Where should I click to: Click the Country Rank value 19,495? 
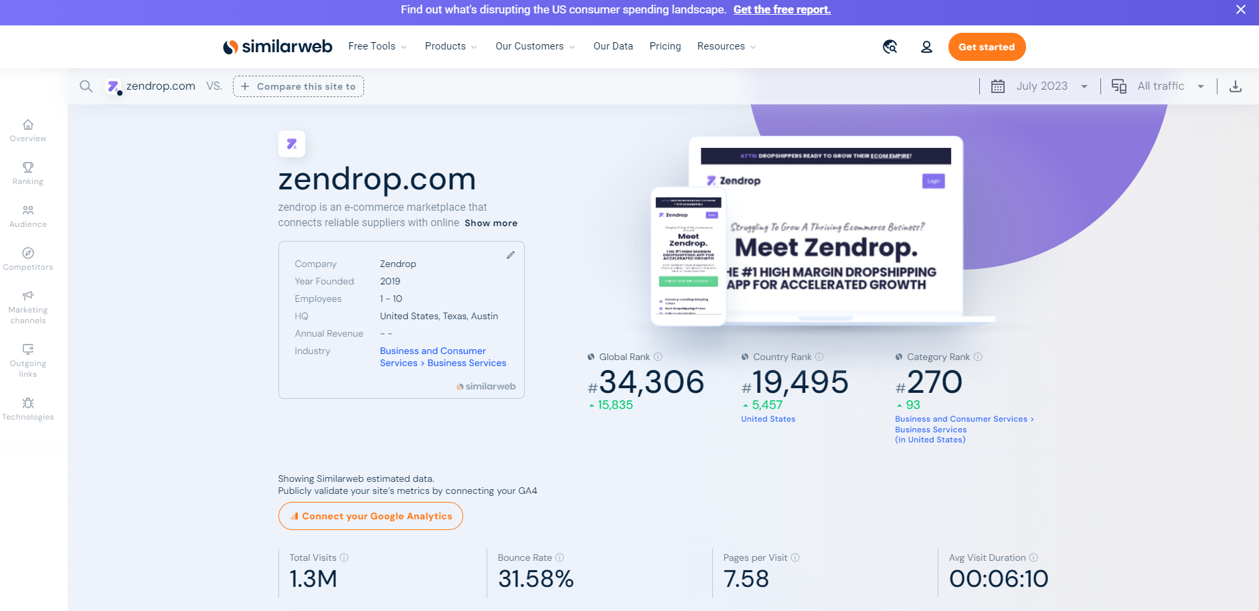794,382
